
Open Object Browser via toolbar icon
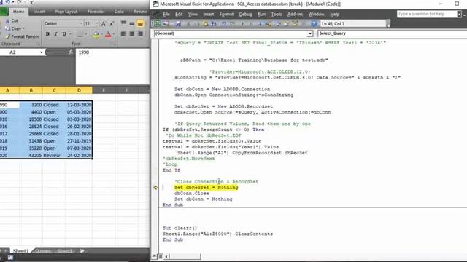[x=295, y=24]
